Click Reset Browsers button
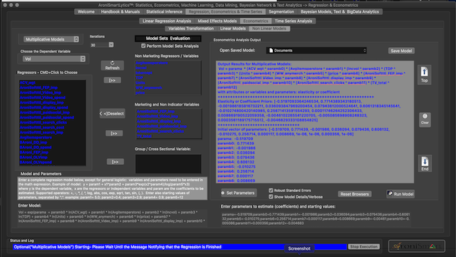Screen dimensions: 456x257 point(355,194)
